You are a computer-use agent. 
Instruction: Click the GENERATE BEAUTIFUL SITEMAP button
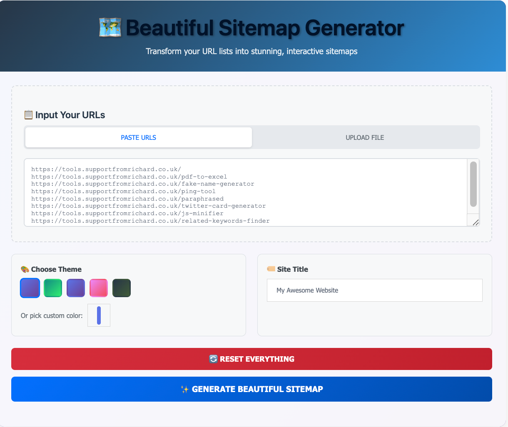252,389
